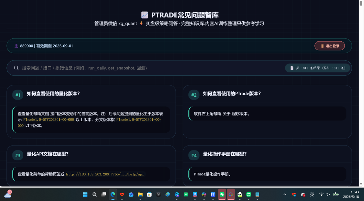Click the 889900 | 有效期至 2026-09-01 account text
Image resolution: width=364 pixels, height=201 pixels.
pyautogui.click(x=46, y=46)
